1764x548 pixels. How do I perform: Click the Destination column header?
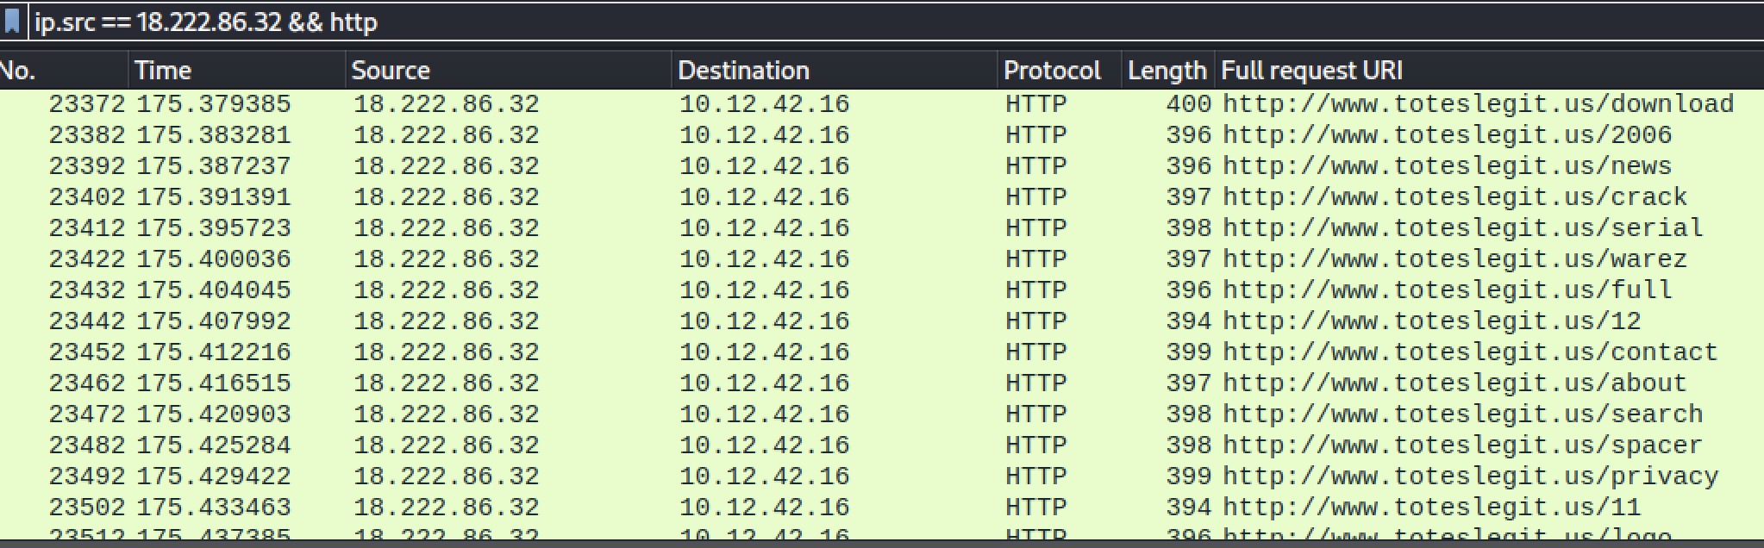(832, 71)
